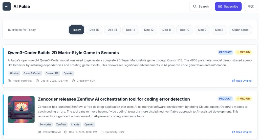Click the 'Dec 16, 2025, 10:00 PM' timestamp
This screenshot has height=140, width=259.
point(83,132)
